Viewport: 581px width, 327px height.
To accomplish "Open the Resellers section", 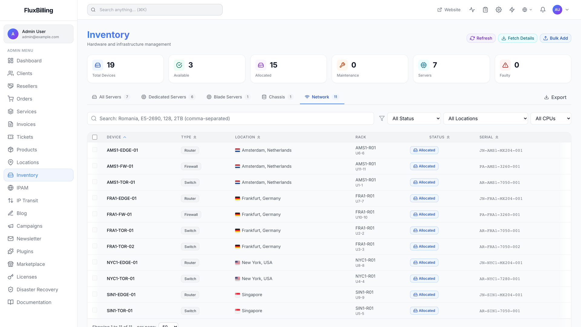I will click(38, 86).
